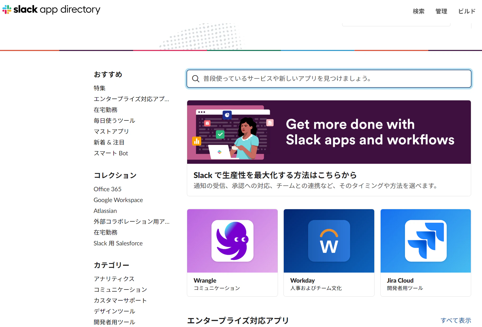Open the Jira Cloud app icon

click(x=426, y=241)
